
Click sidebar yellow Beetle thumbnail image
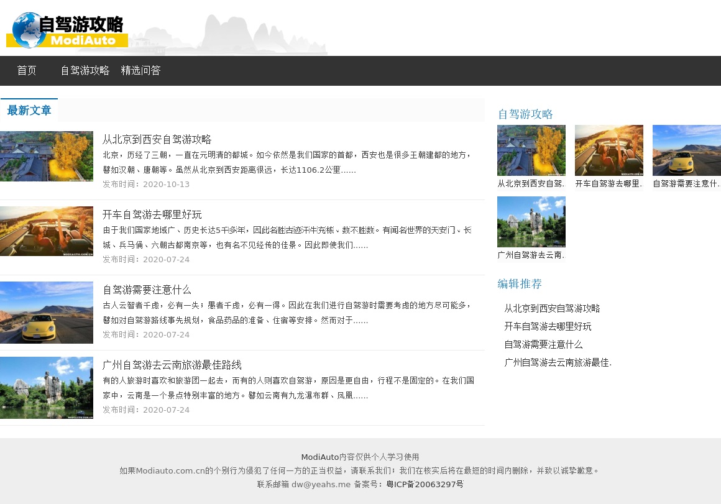click(686, 150)
